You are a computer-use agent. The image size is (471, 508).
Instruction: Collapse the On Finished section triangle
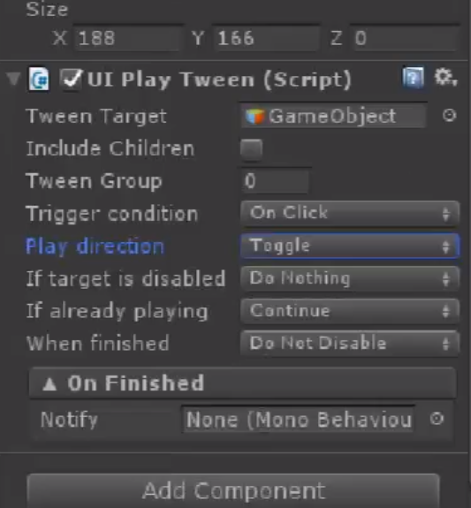[49, 384]
